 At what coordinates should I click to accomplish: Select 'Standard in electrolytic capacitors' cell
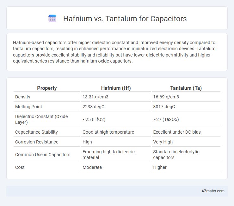[176, 155]
